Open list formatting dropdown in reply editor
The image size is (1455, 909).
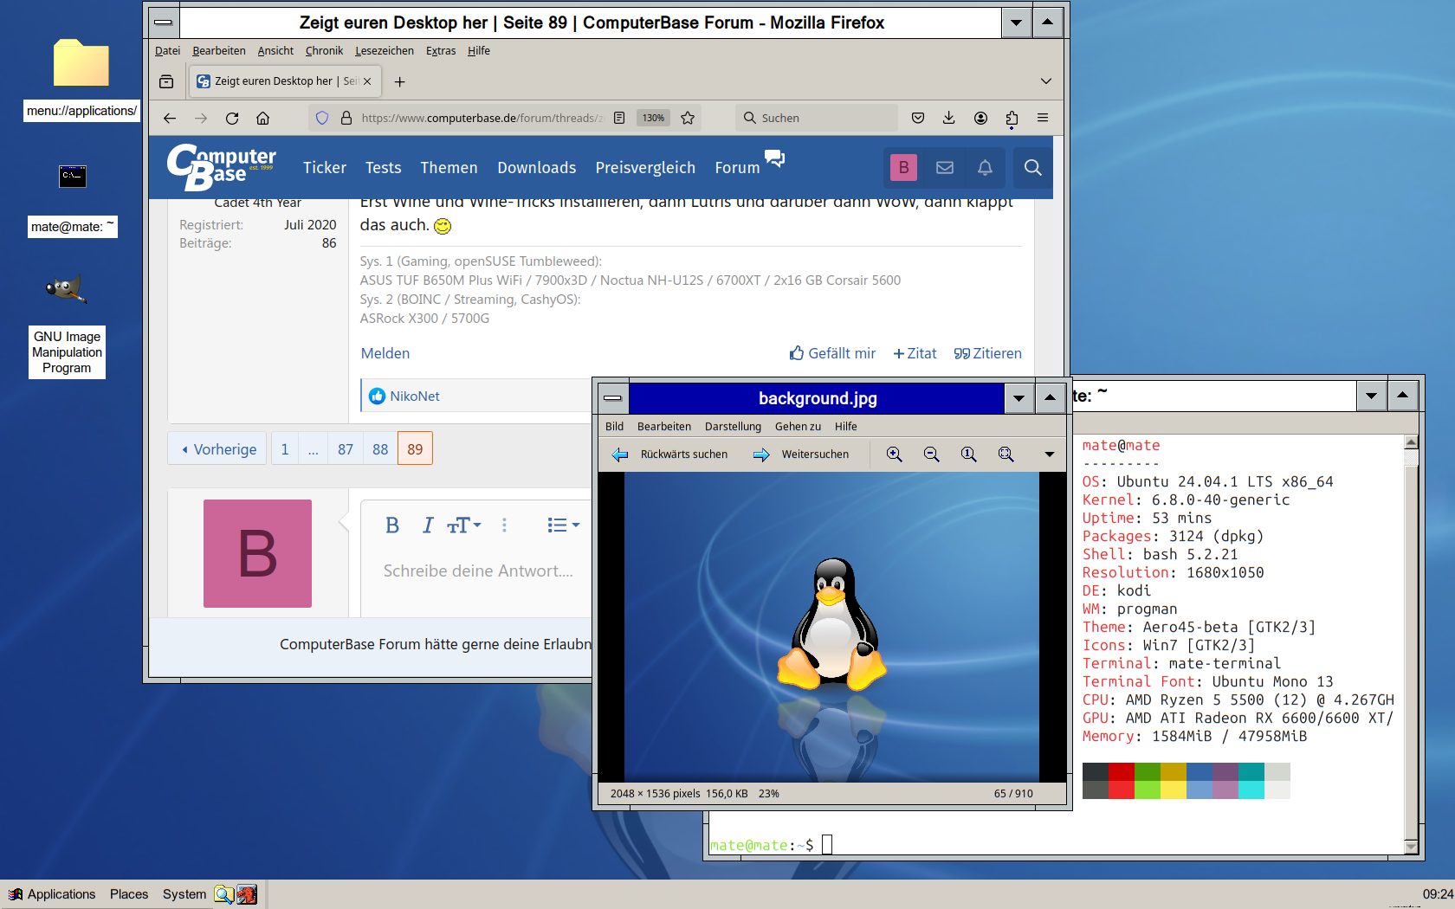pyautogui.click(x=563, y=525)
